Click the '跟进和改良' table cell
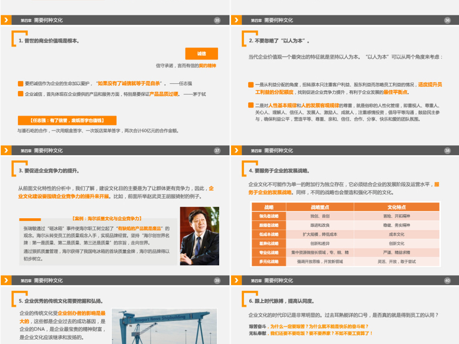 (320, 225)
